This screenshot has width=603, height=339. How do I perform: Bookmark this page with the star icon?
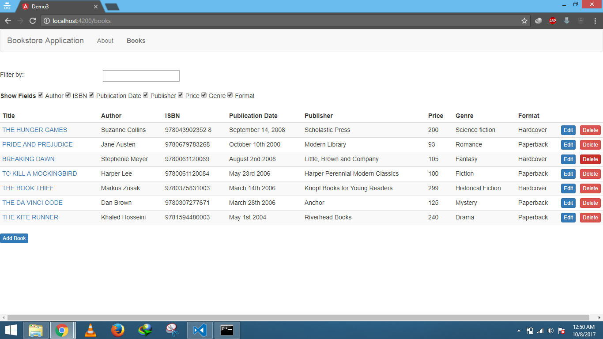(x=524, y=21)
